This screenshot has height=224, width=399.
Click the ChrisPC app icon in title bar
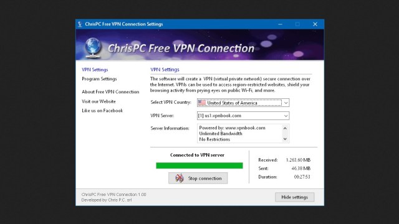(x=80, y=24)
